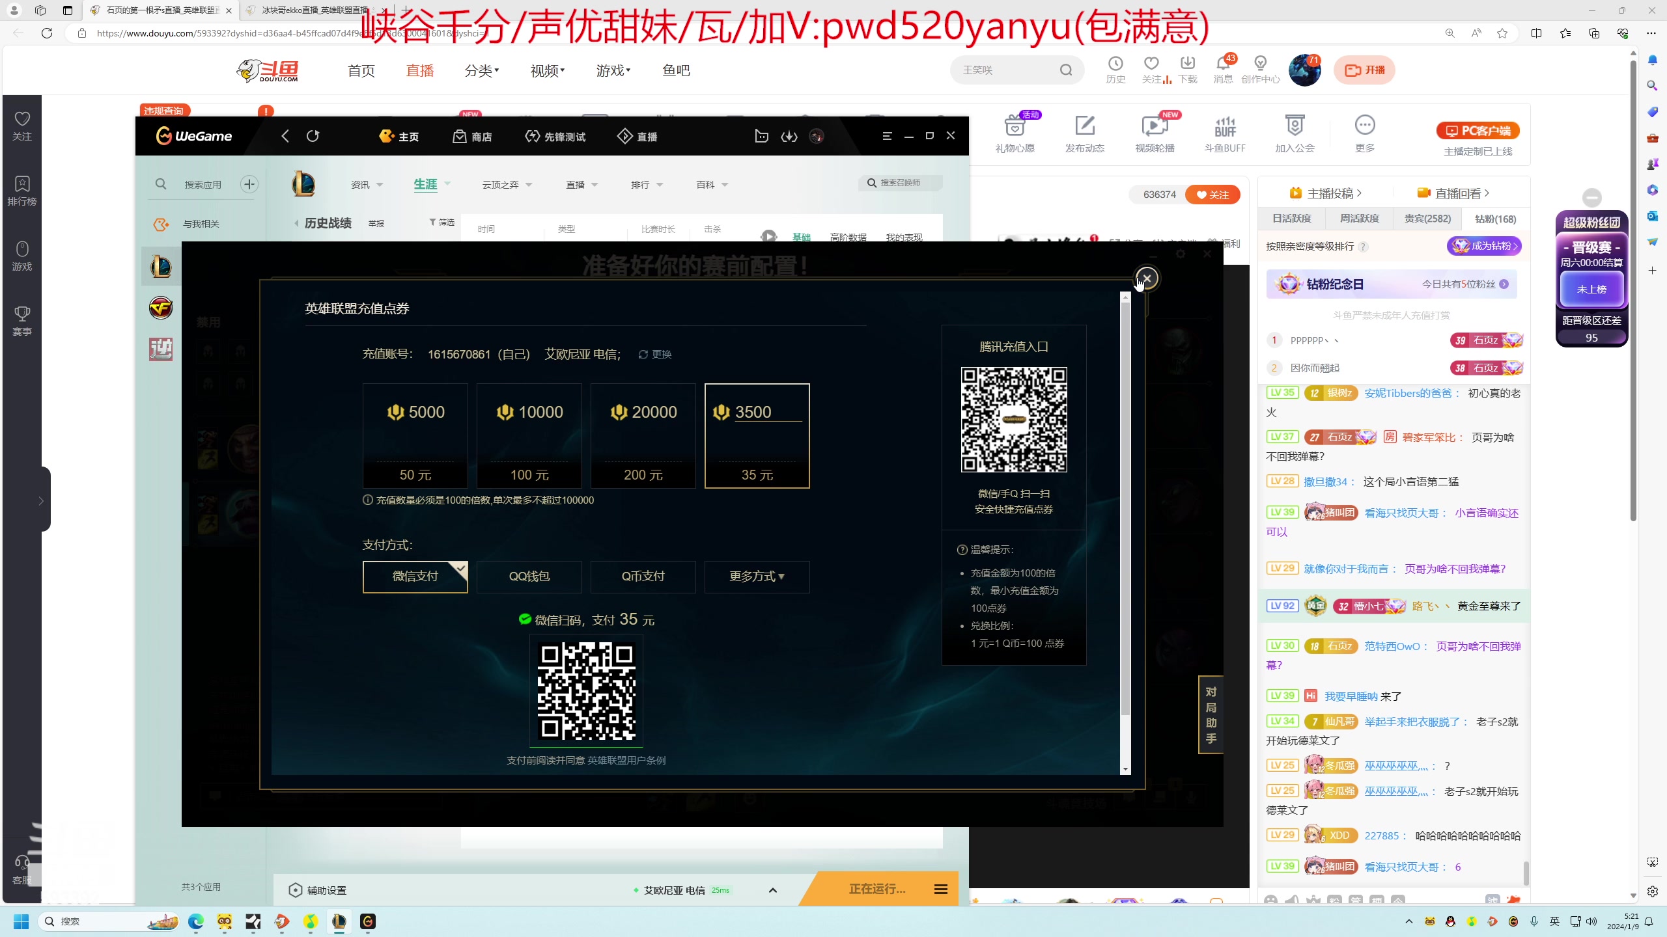Open Douyu 鱼吧 navigation item
Screen dimensions: 1667x937
[676, 70]
